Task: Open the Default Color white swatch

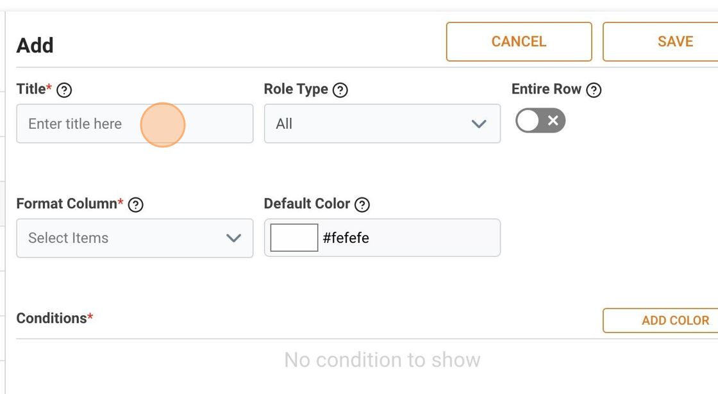Action: pyautogui.click(x=294, y=238)
